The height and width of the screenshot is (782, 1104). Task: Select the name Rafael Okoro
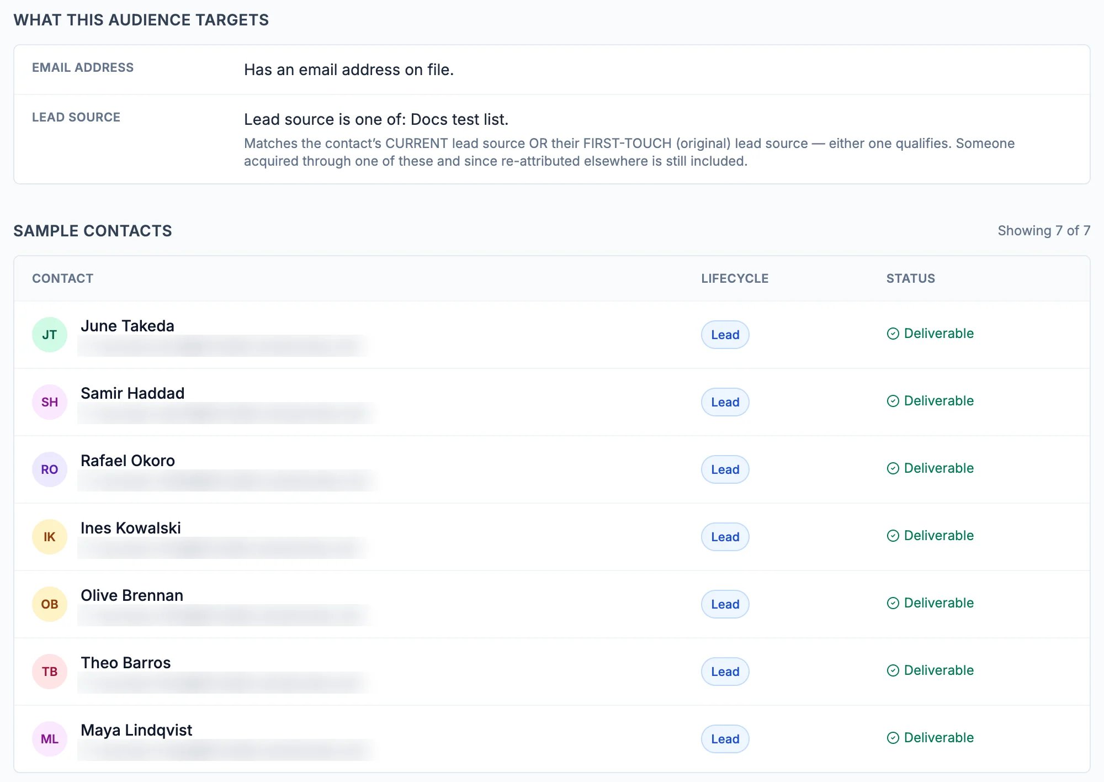click(128, 461)
